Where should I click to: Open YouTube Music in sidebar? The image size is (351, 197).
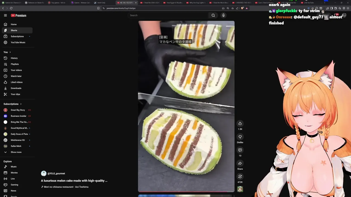pyautogui.click(x=17, y=42)
